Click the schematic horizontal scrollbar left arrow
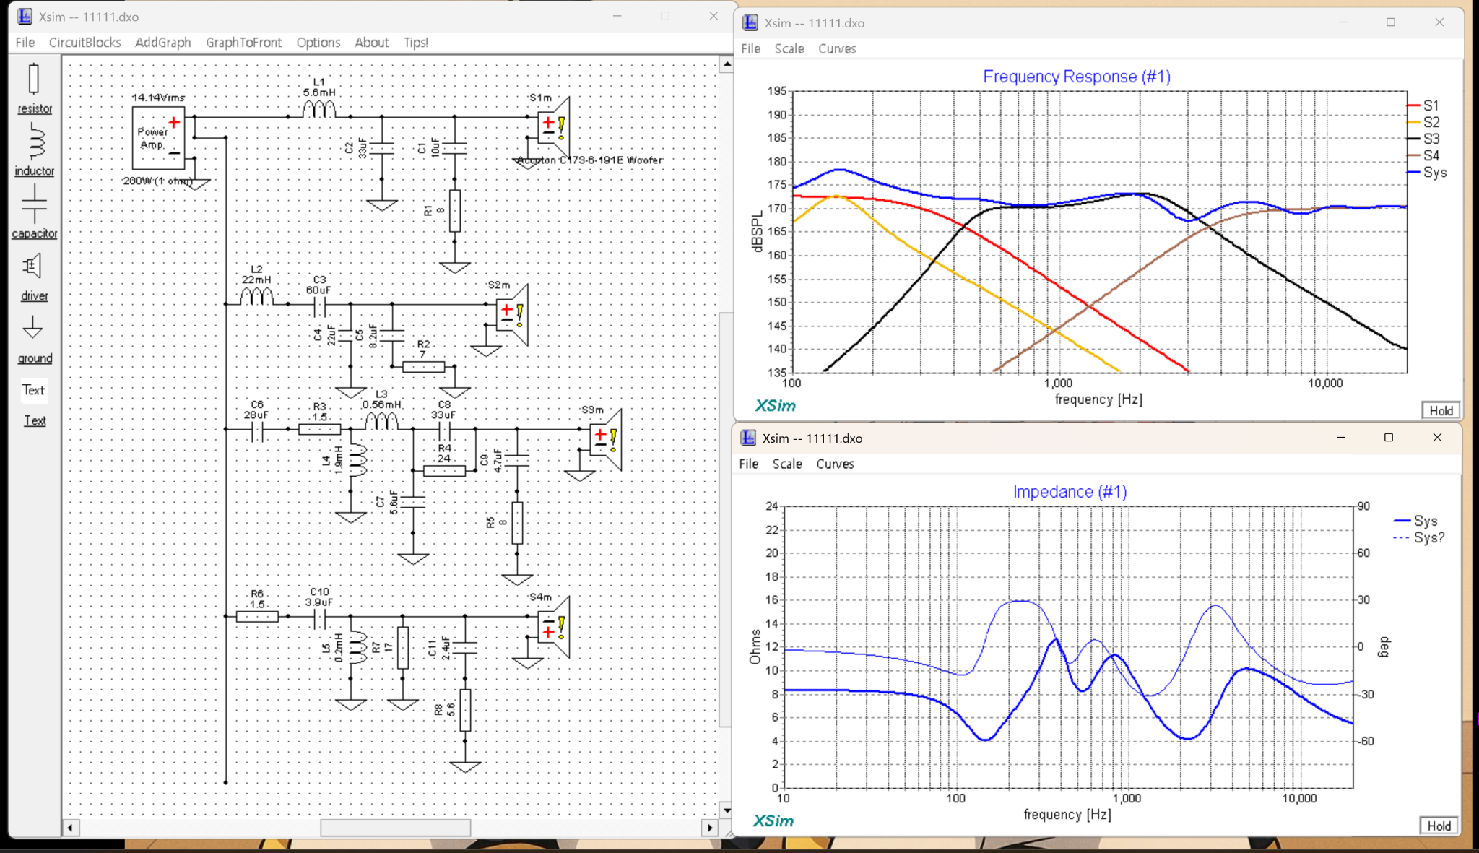 click(x=70, y=828)
